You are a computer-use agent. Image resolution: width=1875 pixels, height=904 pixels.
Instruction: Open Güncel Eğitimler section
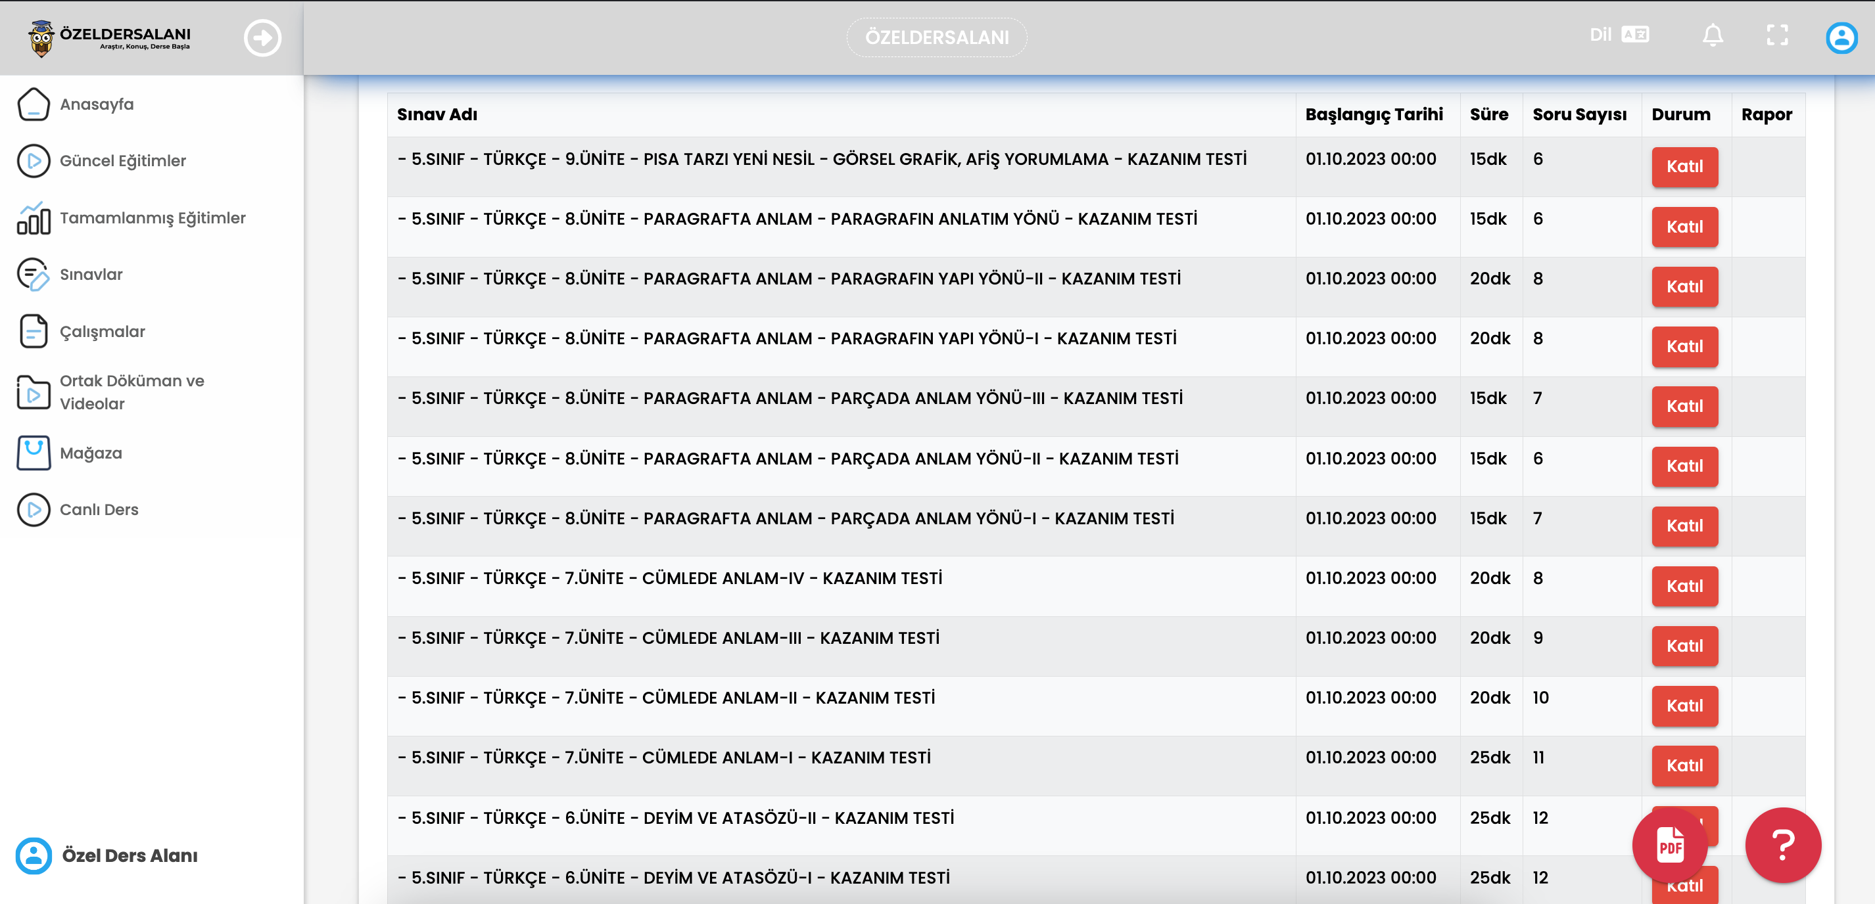122,162
